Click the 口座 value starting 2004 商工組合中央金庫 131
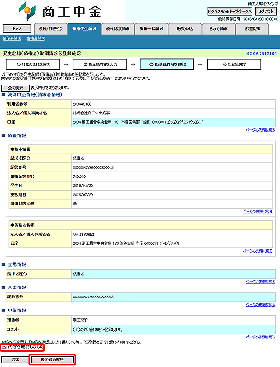280x367 pixels. tap(138, 122)
